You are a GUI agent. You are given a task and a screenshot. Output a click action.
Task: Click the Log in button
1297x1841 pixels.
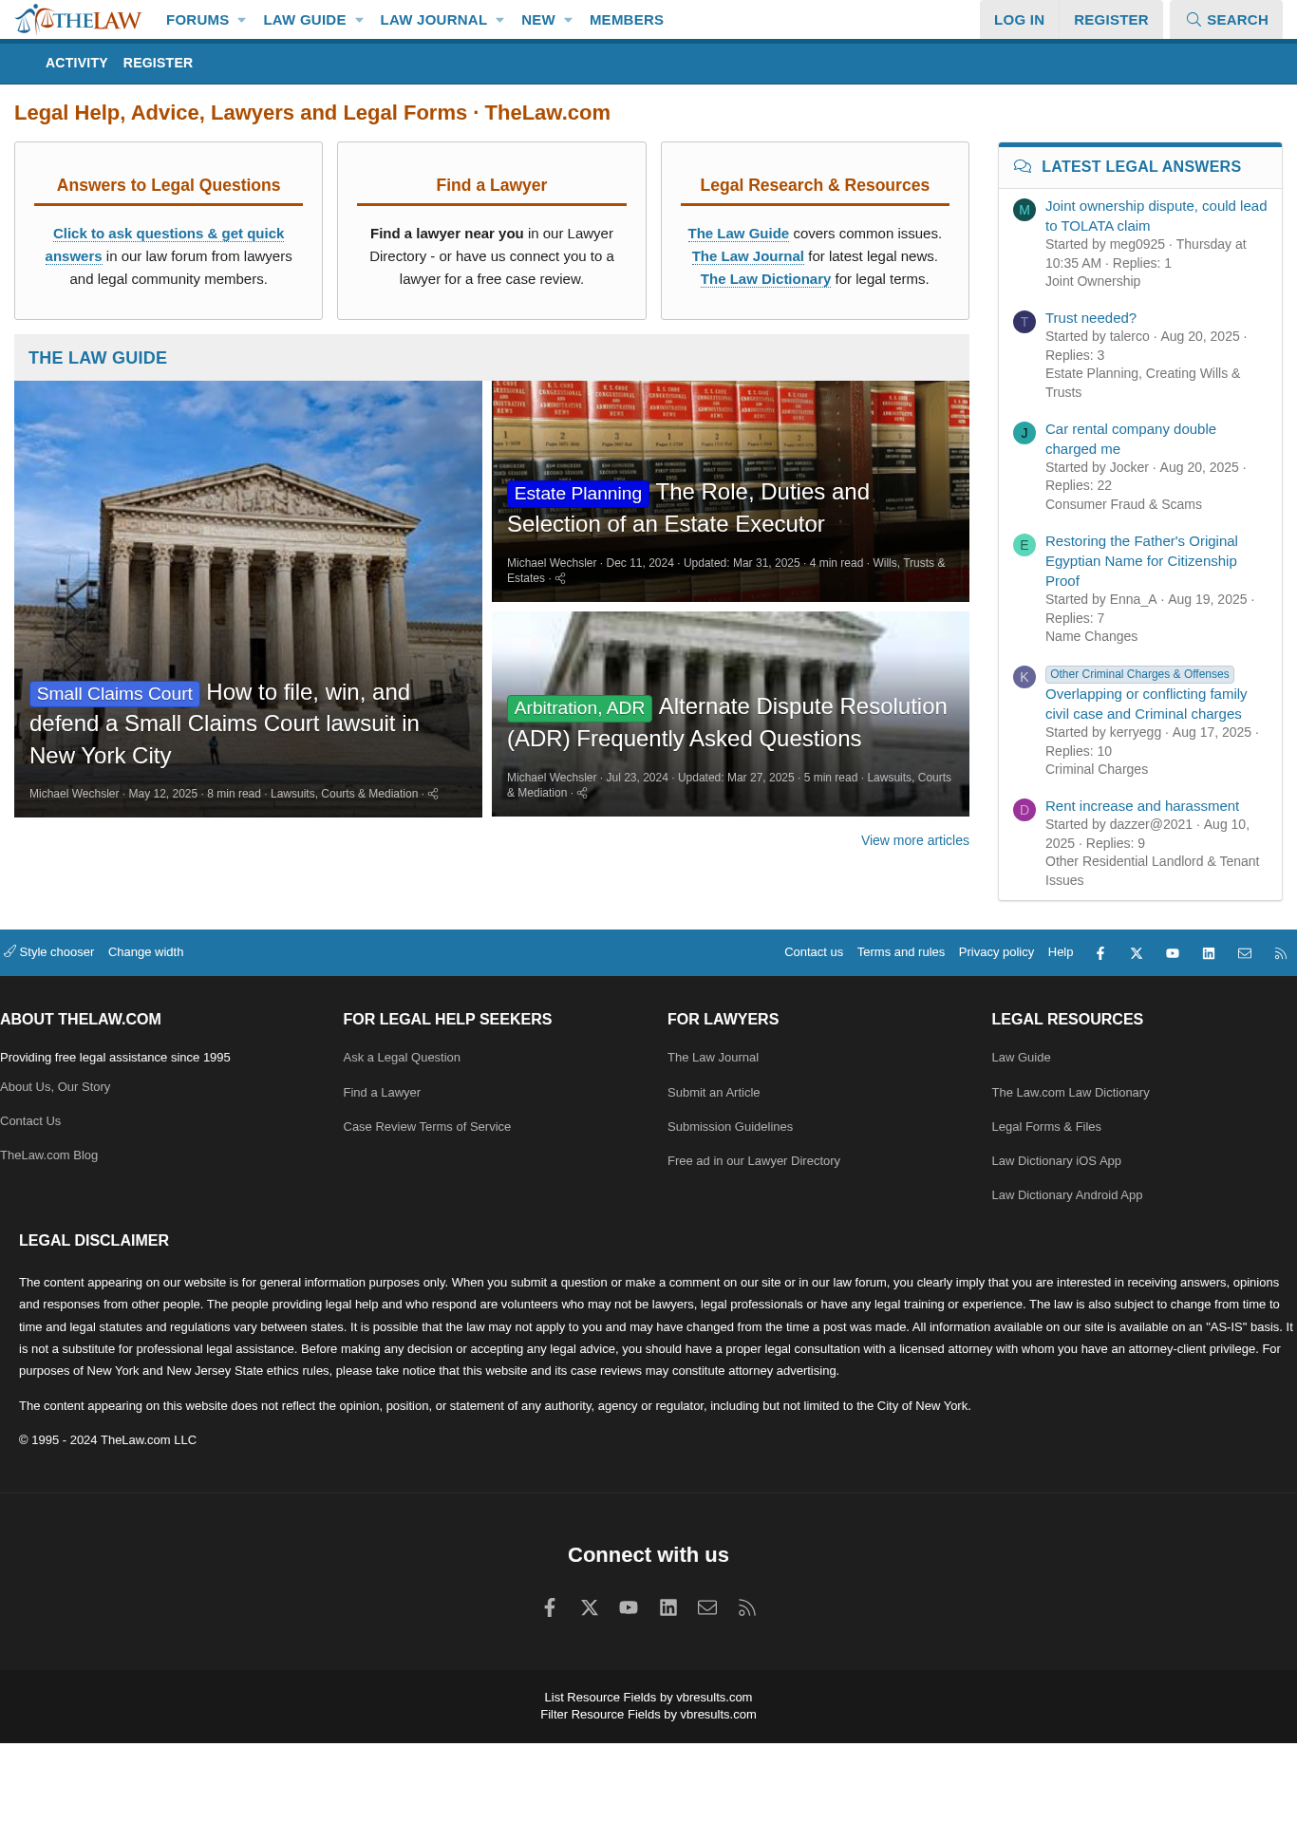coord(1019,20)
